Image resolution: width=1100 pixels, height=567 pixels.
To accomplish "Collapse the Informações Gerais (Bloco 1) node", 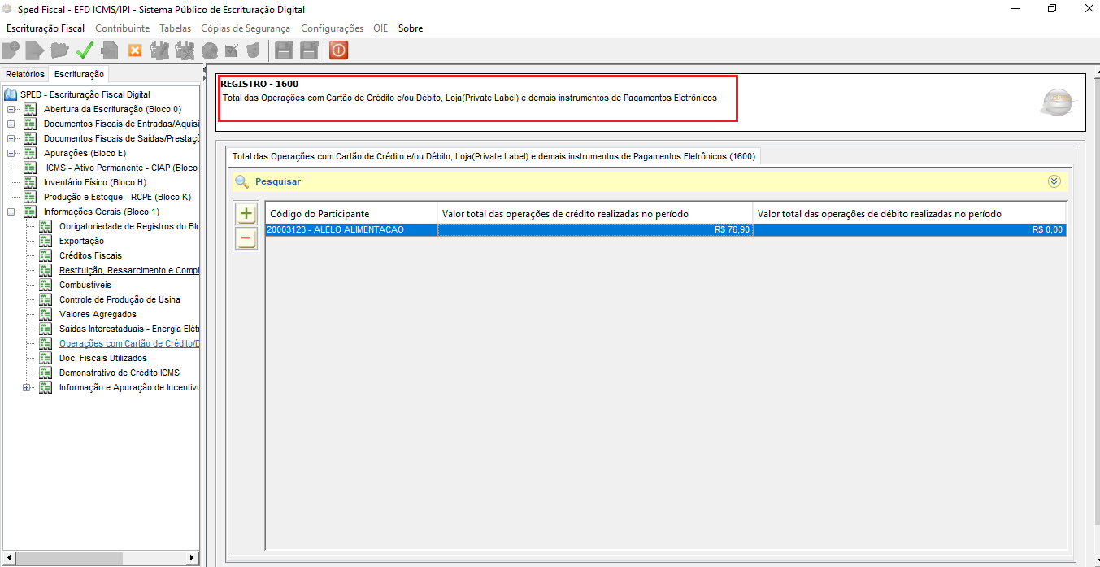I will 11,212.
